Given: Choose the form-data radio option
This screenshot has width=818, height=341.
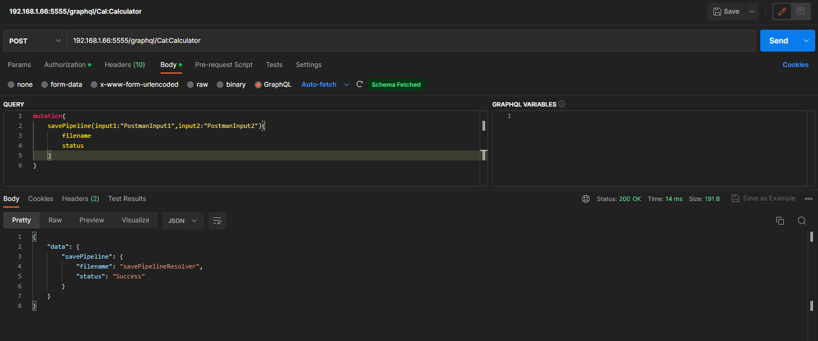Looking at the screenshot, I should tap(45, 85).
